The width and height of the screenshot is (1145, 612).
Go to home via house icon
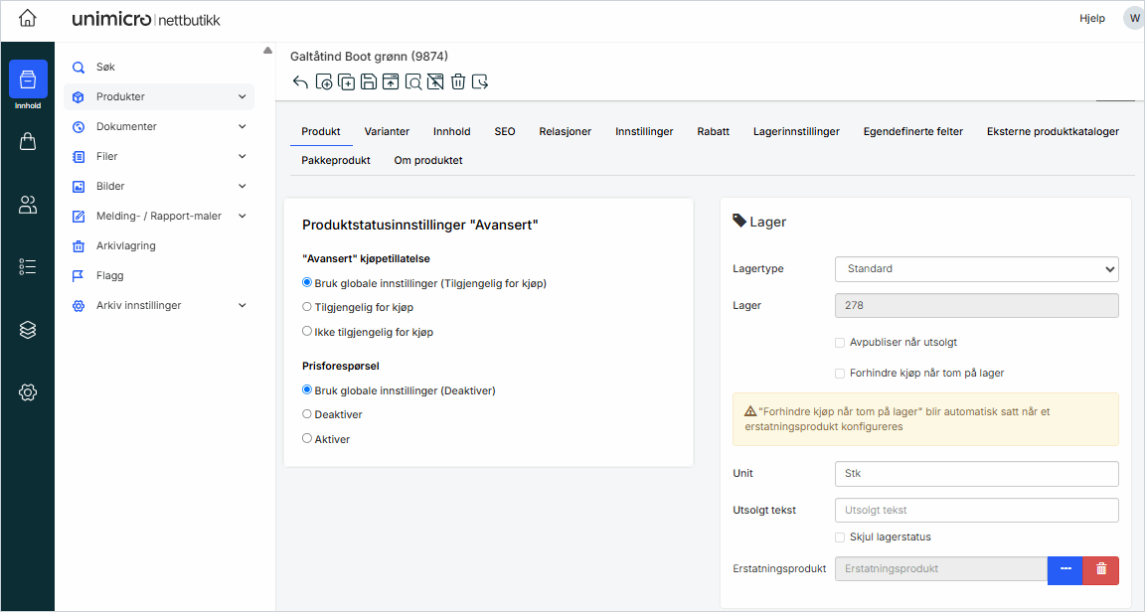point(28,19)
